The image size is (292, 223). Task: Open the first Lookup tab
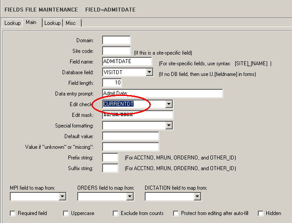12,23
